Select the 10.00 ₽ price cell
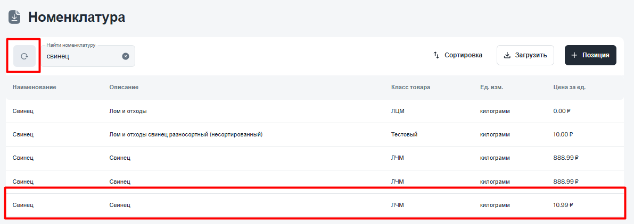 (x=563, y=135)
